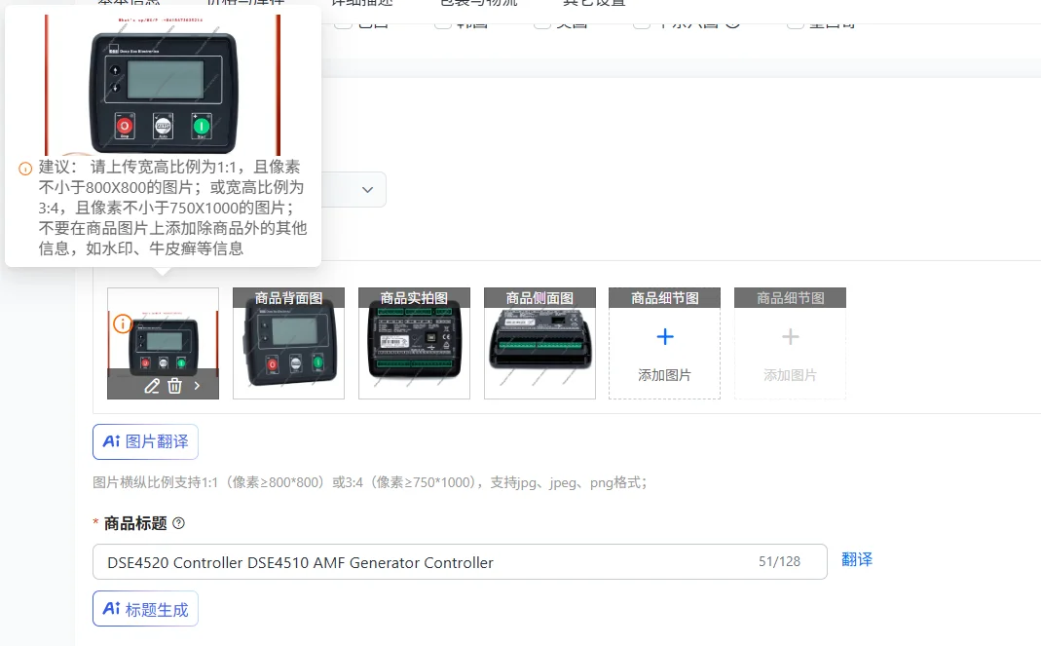Select the 商品侧面图 thumbnail
This screenshot has width=1041, height=646.
click(x=539, y=343)
